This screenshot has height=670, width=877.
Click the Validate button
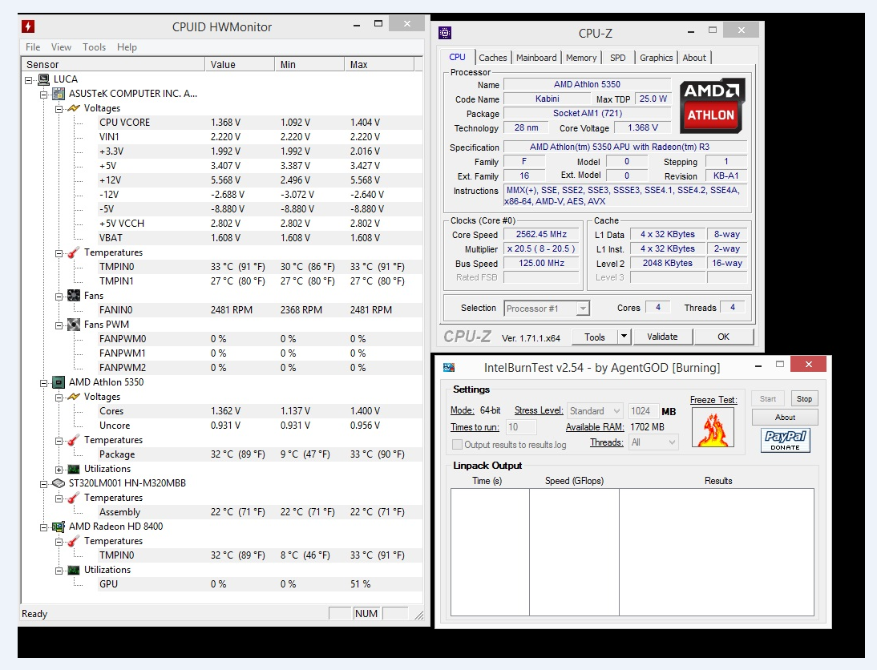662,337
